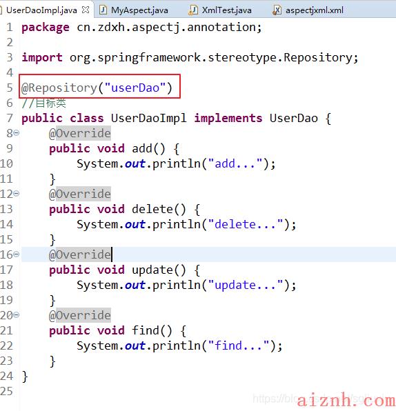
Task: Click the XmlTest.java file icon
Action: (193, 10)
